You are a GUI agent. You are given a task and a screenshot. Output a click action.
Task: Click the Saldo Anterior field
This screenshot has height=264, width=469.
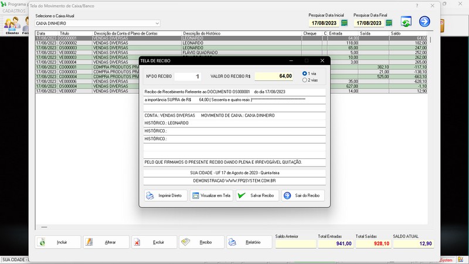(295, 243)
